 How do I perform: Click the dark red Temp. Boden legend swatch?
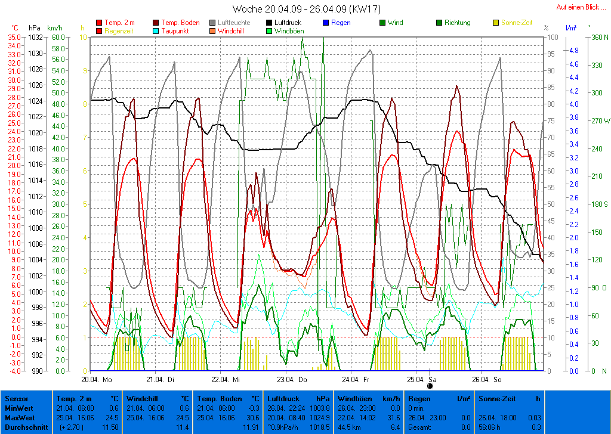point(156,23)
